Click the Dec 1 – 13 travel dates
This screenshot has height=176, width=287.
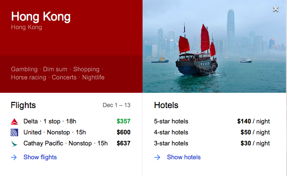coord(116,105)
